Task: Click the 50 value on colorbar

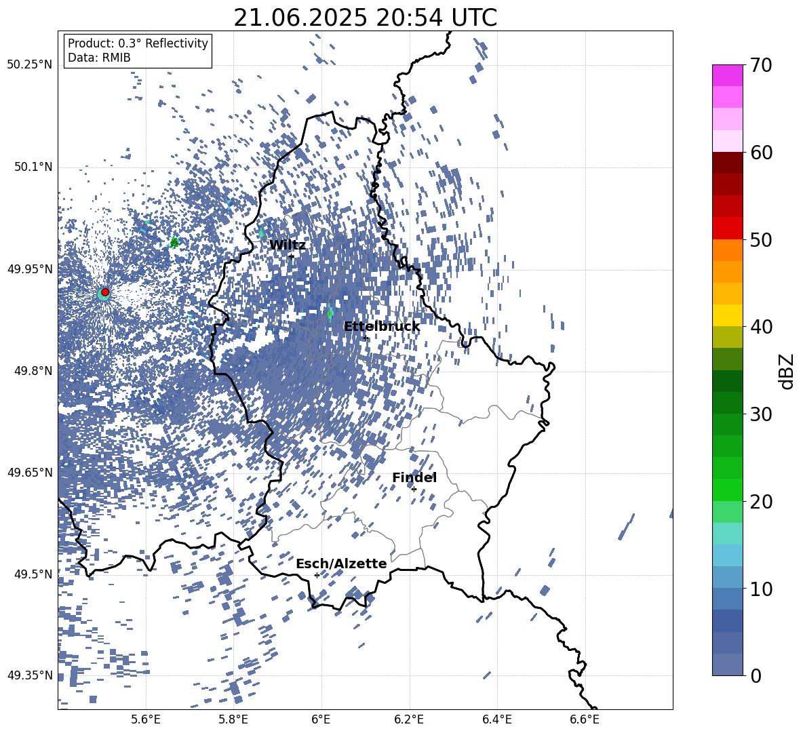Action: [760, 239]
